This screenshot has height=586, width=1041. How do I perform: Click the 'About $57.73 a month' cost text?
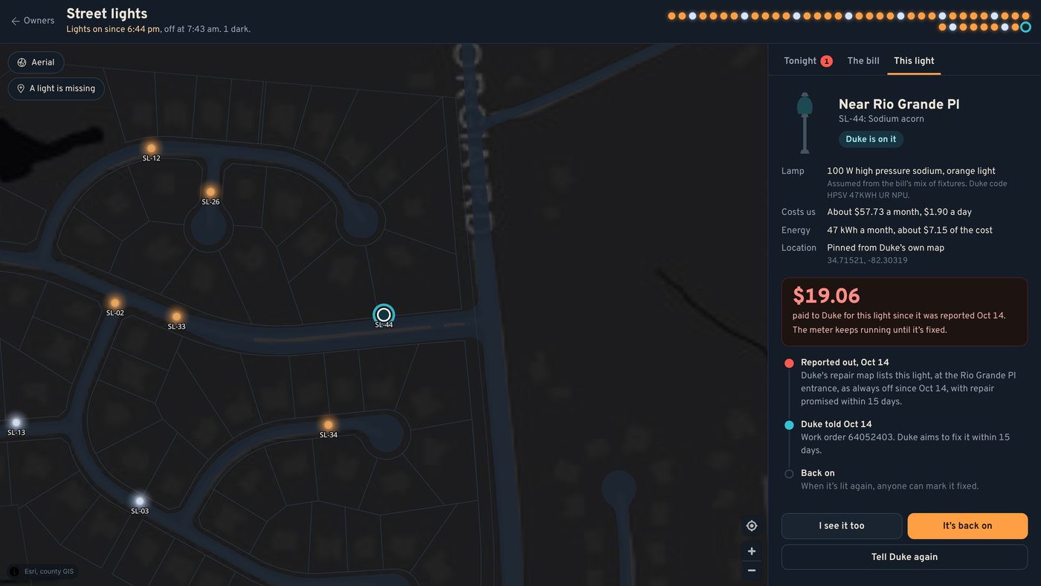pyautogui.click(x=873, y=212)
